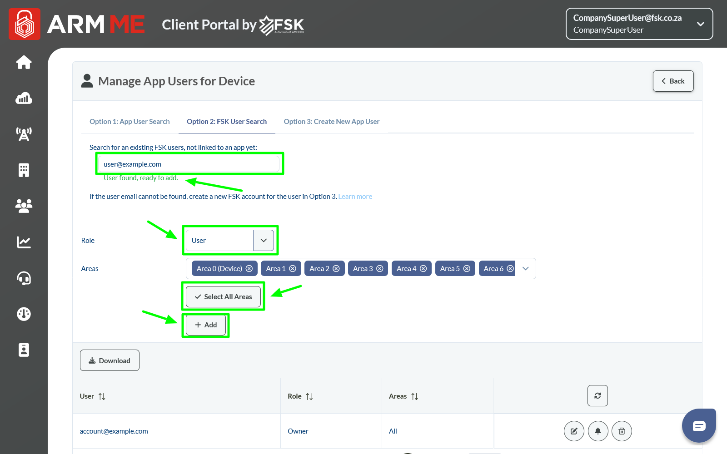Open the building sidebar icon
The image size is (727, 454).
[x=24, y=170]
